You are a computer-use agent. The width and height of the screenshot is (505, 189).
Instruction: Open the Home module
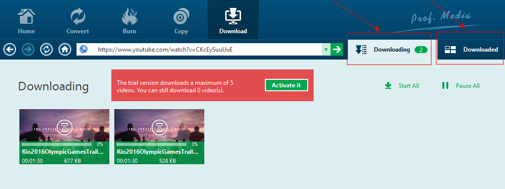point(26,21)
